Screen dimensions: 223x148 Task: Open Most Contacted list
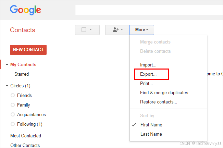tap(26, 136)
